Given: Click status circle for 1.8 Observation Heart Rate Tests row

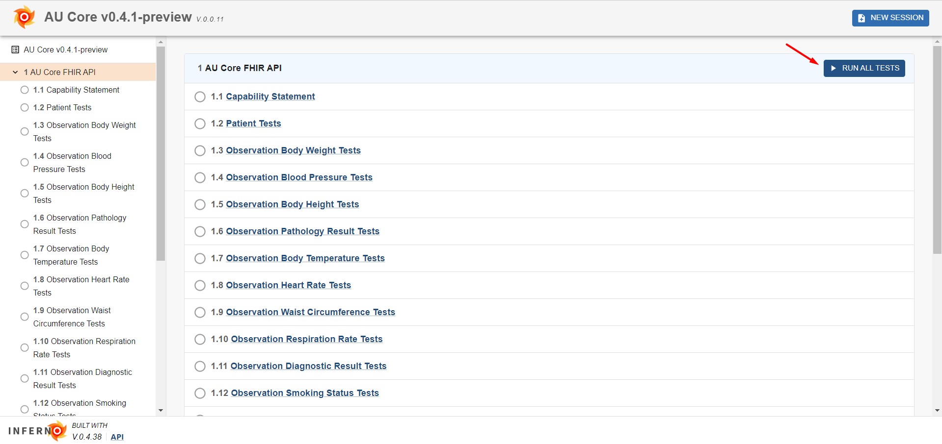Looking at the screenshot, I should [x=200, y=285].
